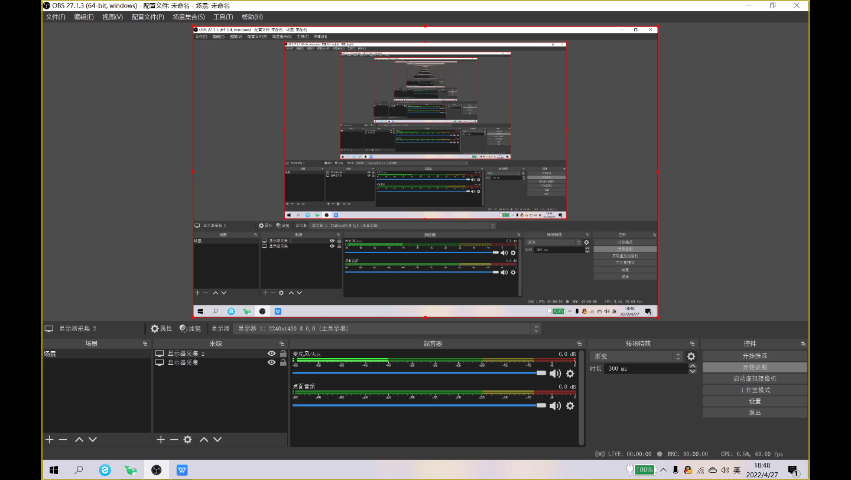The width and height of the screenshot is (851, 480).
Task: Mute the 桌面音频 speaker icon
Action: click(555, 406)
